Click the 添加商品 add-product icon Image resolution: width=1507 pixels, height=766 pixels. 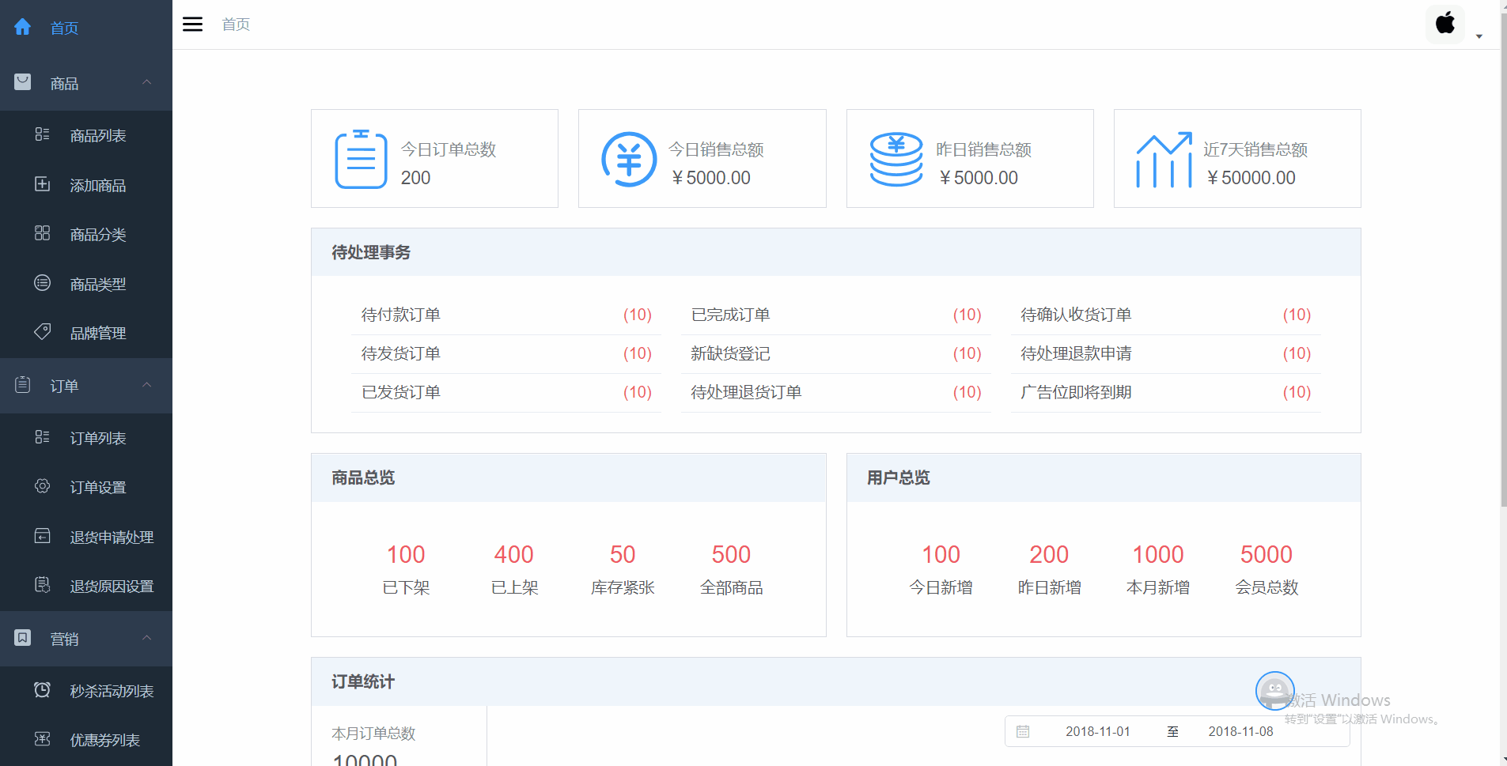(x=42, y=184)
